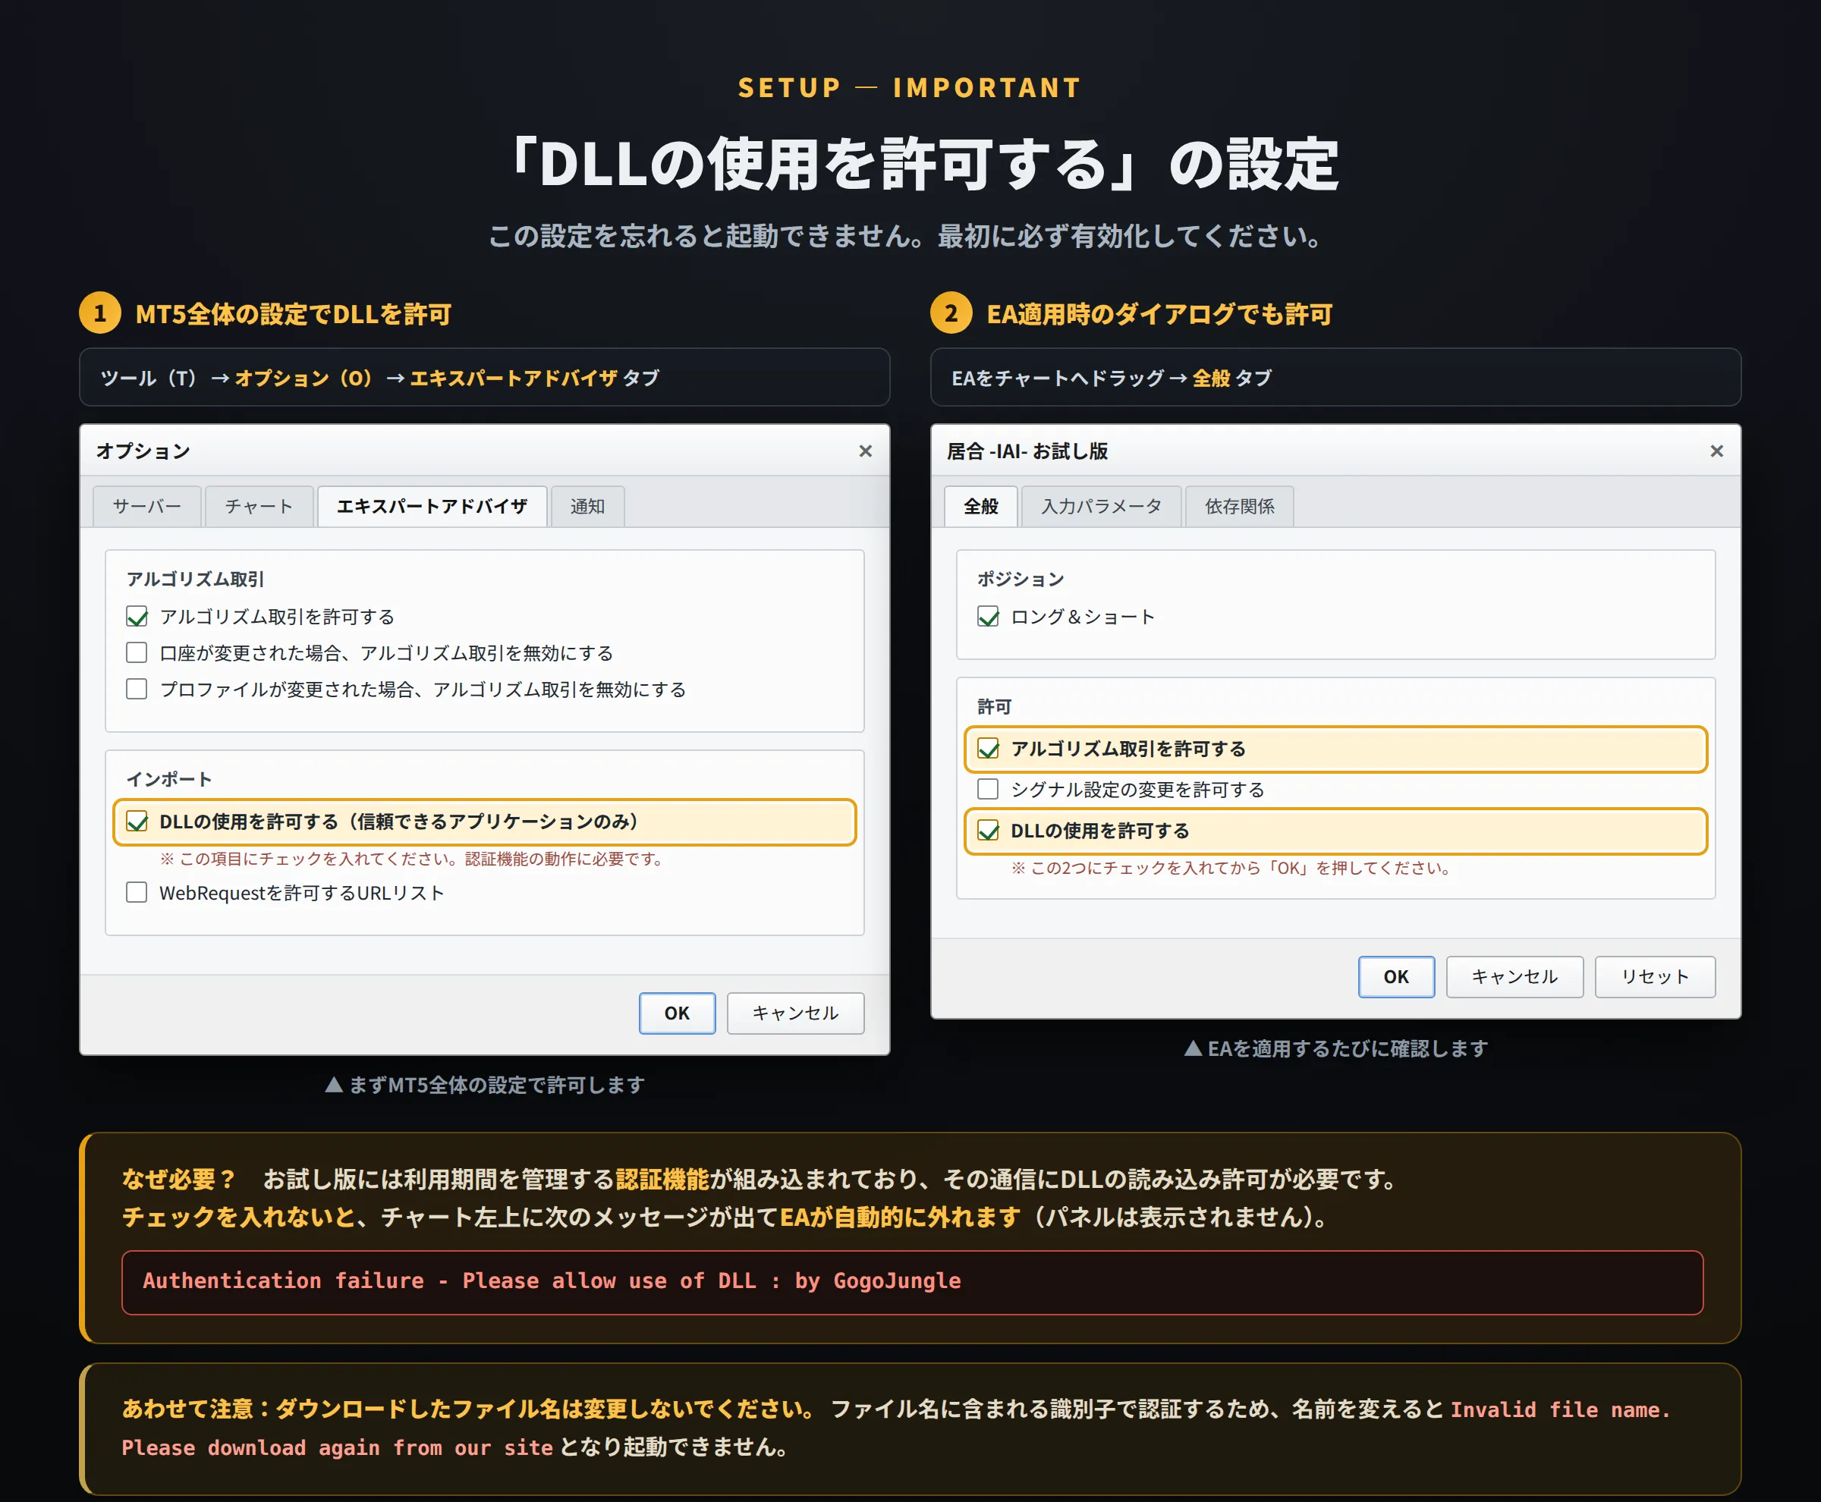Open the 依存関係 tab
Screen dimensions: 1821x1502
click(x=1239, y=506)
